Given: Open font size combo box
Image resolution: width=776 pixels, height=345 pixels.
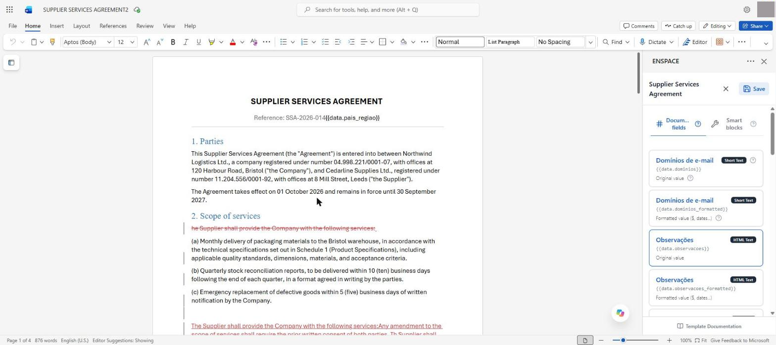Looking at the screenshot, I should point(126,42).
